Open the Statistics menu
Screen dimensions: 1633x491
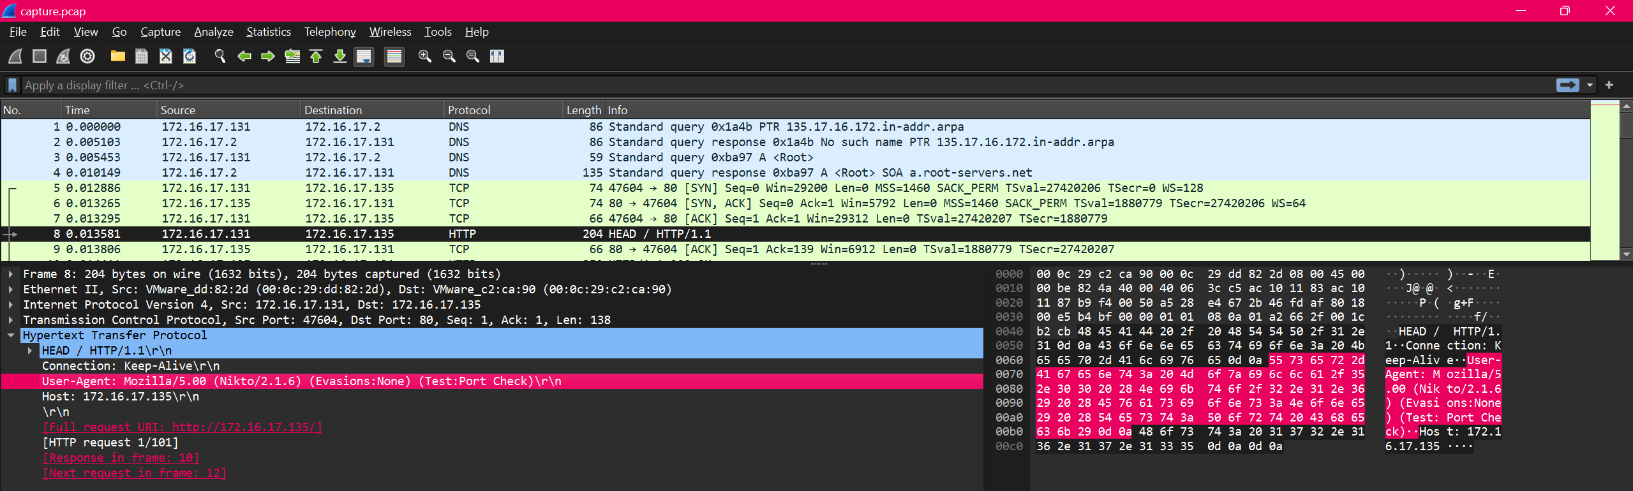click(x=268, y=32)
